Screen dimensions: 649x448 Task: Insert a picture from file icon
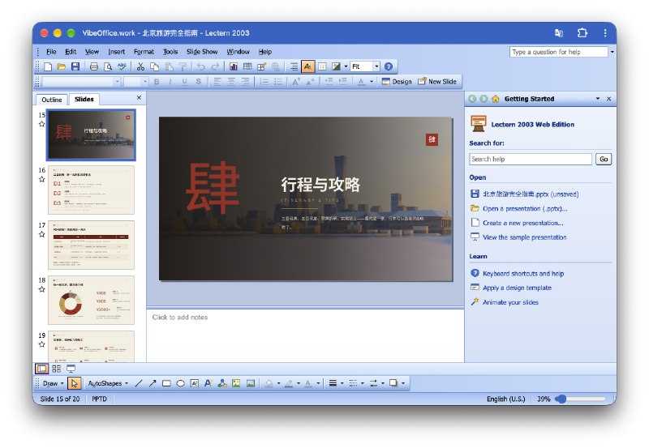251,383
